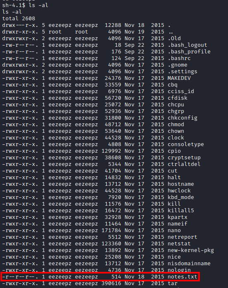The width and height of the screenshot is (228, 288).
Task: Select the .settings directory name
Action: pos(182,72)
